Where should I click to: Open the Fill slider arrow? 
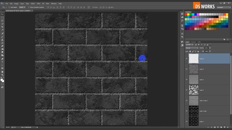point(210,51)
